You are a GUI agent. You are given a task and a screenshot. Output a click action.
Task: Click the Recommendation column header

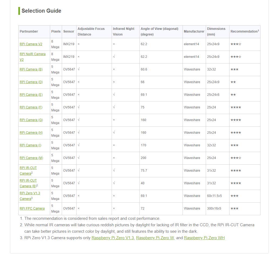244,31
